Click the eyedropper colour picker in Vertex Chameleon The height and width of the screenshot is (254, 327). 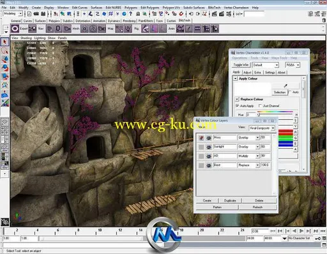285,86
